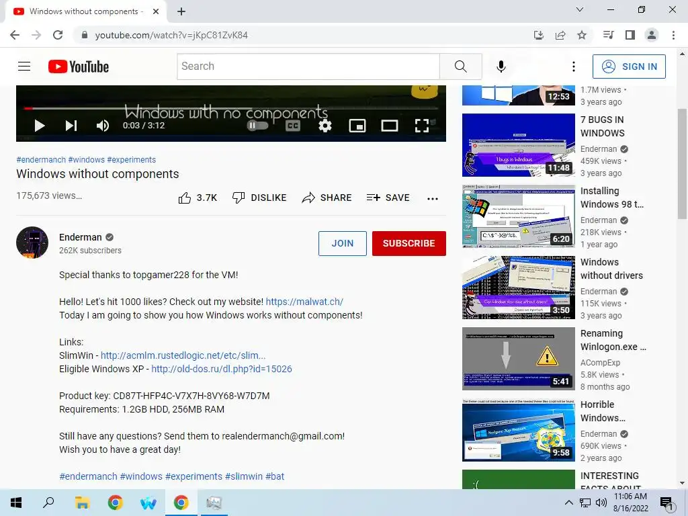Open Renaming Winlogon.exe video title
The image size is (688, 516).
point(613,340)
